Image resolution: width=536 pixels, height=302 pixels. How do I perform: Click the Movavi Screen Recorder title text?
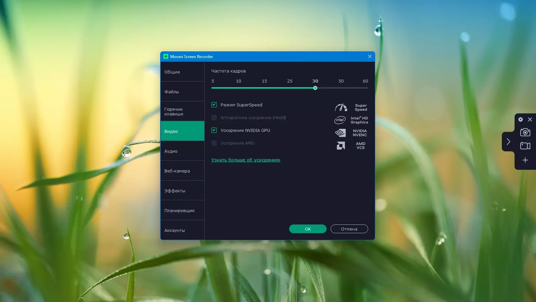192,56
